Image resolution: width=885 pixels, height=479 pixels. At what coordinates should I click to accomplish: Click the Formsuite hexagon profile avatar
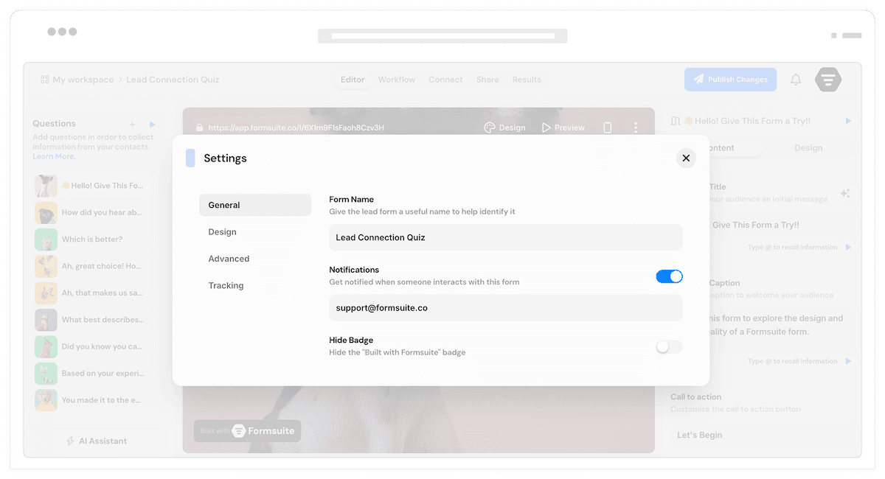pyautogui.click(x=828, y=80)
